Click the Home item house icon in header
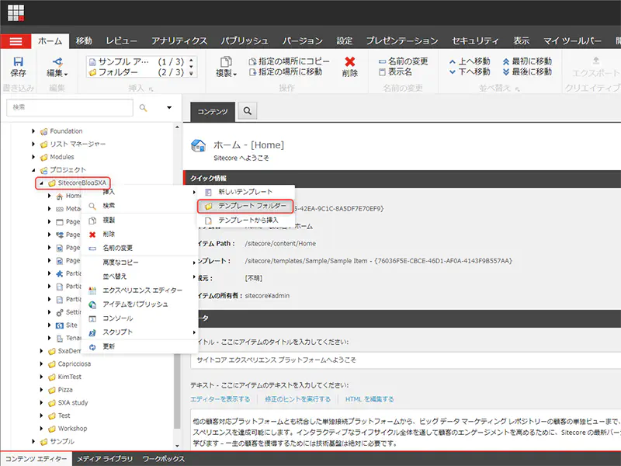This screenshot has height=466, width=621. coord(198,145)
